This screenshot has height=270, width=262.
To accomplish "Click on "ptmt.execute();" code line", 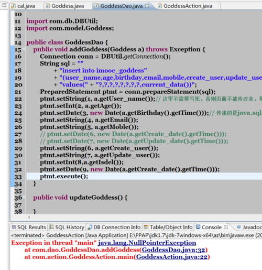I will (x=64, y=176).
